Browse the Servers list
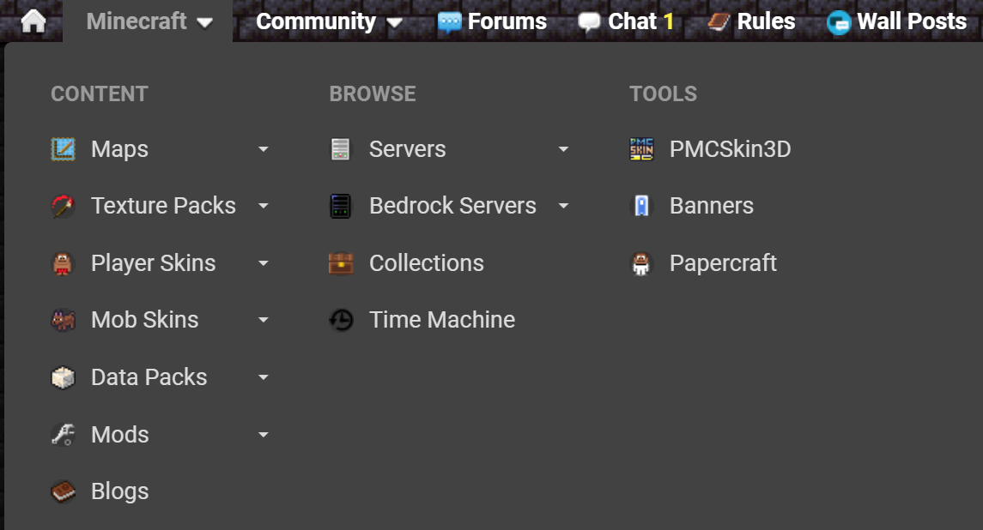Image resolution: width=983 pixels, height=530 pixels. click(x=408, y=149)
